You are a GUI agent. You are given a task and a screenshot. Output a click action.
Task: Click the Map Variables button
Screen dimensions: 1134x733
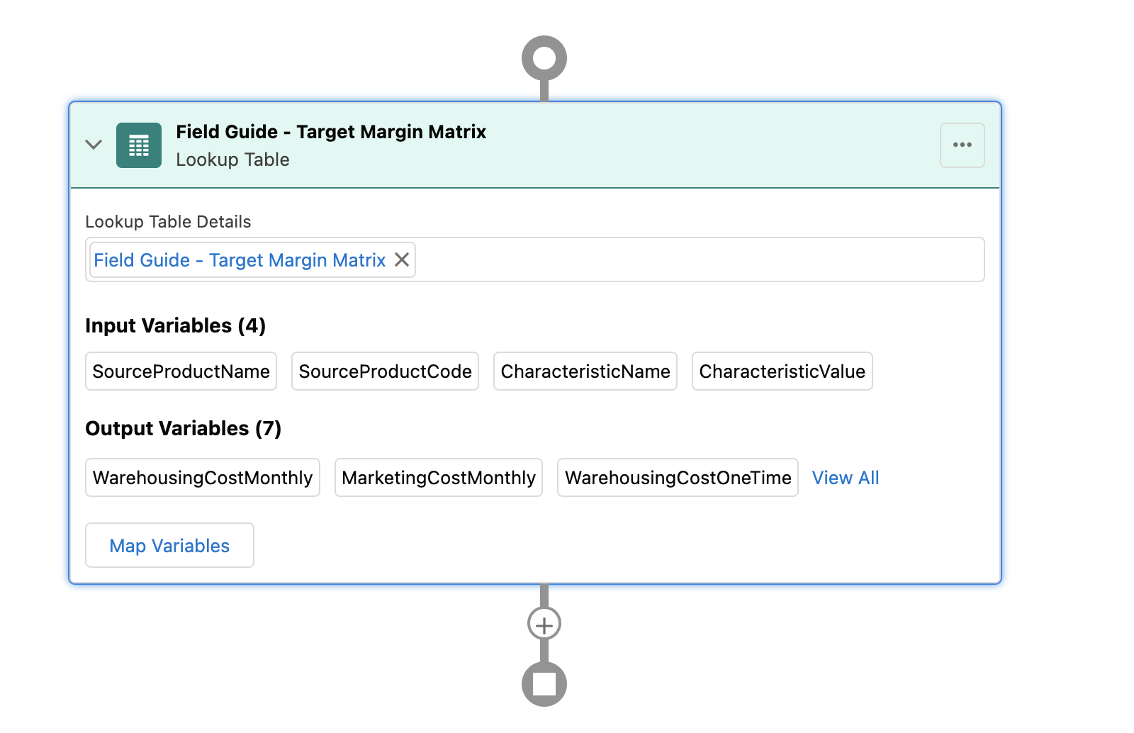tap(169, 545)
